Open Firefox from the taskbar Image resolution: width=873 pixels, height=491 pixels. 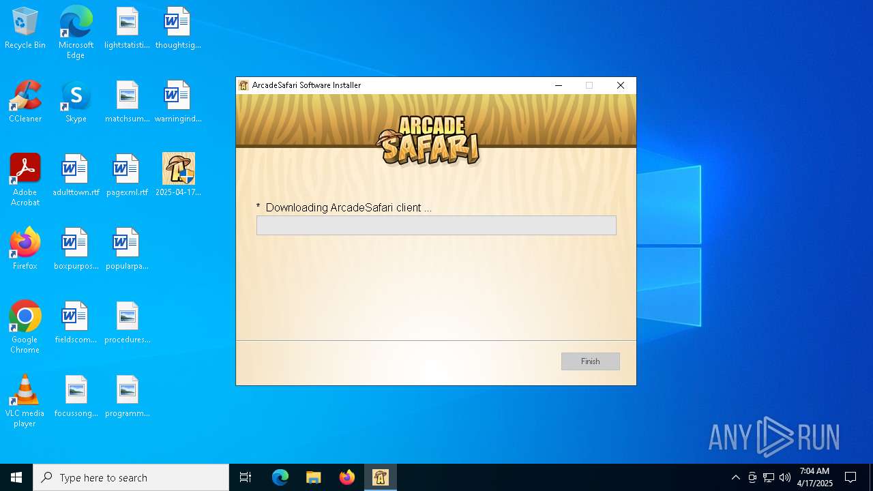click(347, 477)
